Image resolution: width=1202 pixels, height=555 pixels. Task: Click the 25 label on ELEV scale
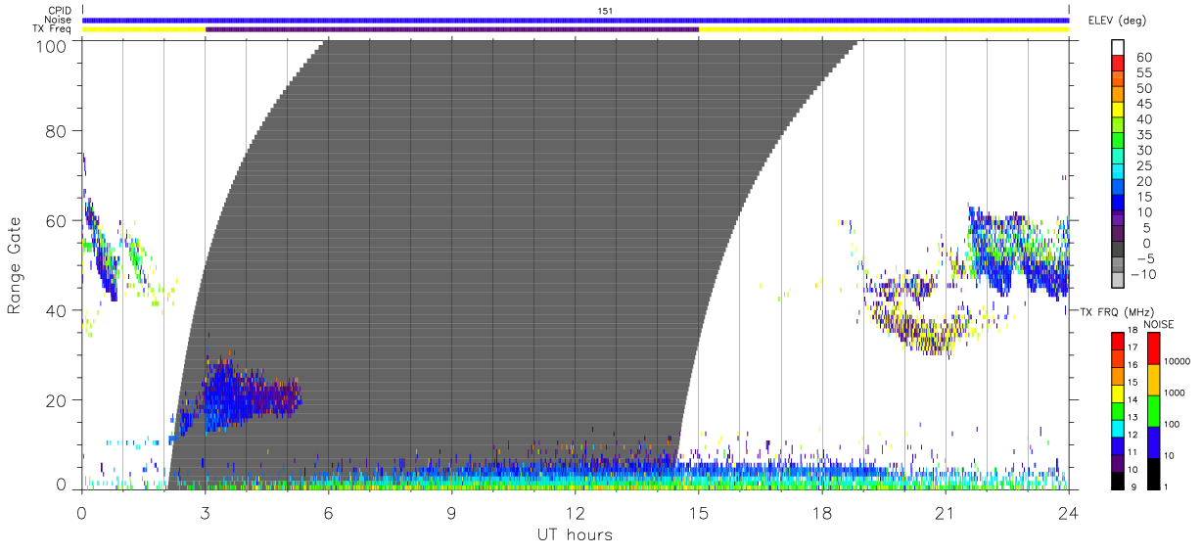tap(1143, 165)
